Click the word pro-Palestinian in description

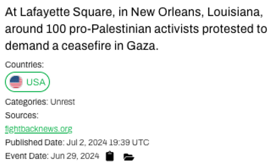pyautogui.click(x=110, y=29)
